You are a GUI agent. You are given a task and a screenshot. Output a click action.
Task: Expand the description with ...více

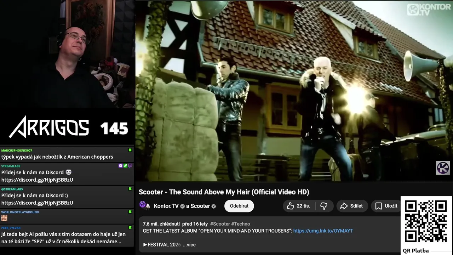coord(189,245)
